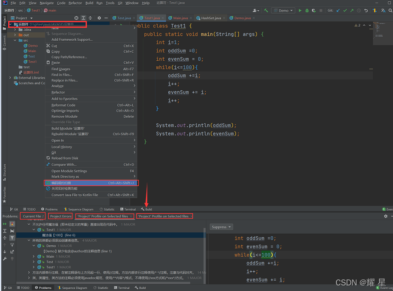
Task: Open Problems panel settings gear
Action: click(385, 216)
